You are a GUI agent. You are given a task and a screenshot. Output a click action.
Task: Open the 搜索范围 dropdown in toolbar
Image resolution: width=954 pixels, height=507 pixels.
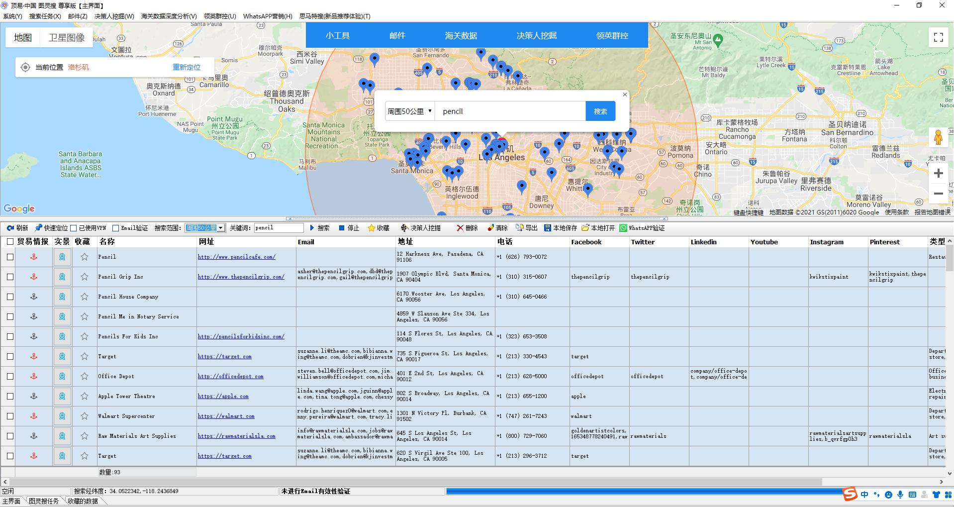coord(220,228)
